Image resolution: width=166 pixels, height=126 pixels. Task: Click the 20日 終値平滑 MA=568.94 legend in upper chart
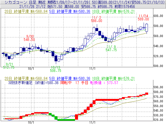pos(26,11)
